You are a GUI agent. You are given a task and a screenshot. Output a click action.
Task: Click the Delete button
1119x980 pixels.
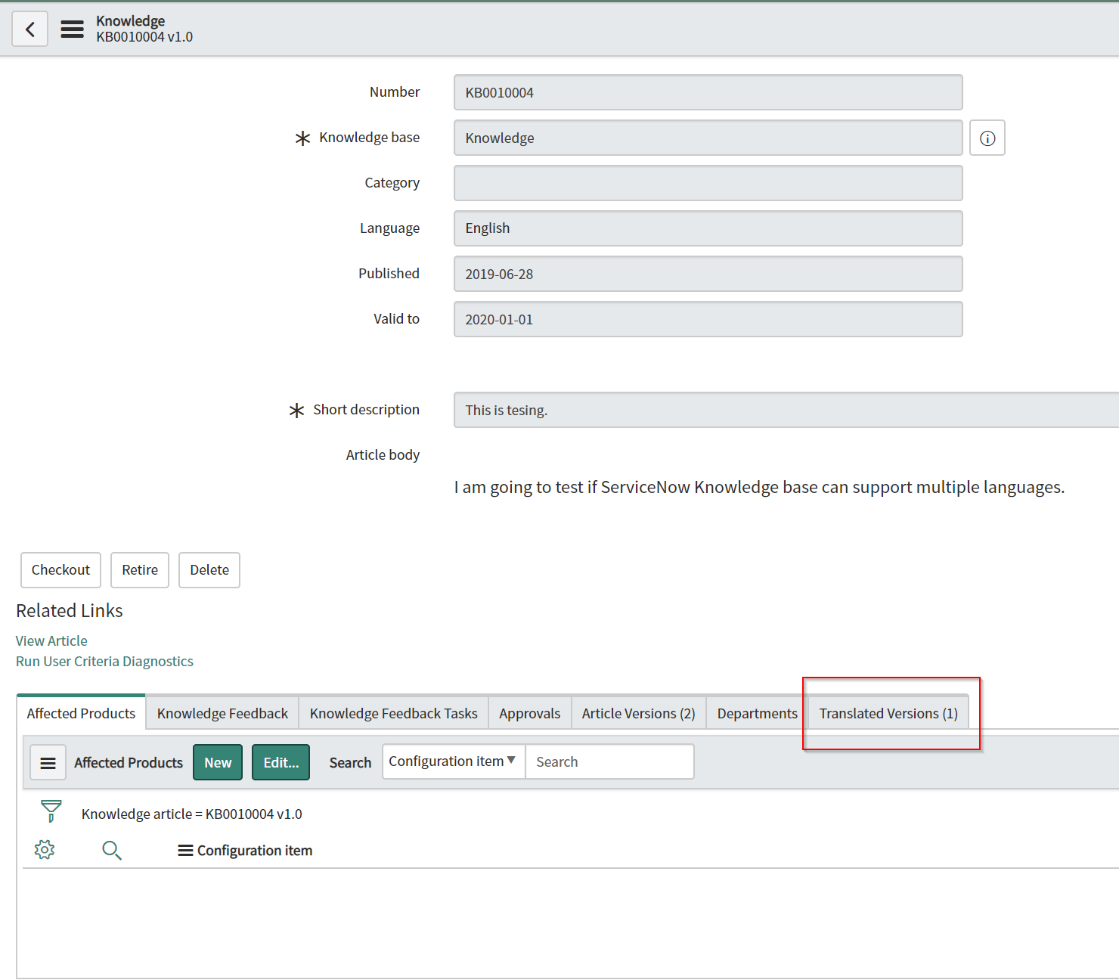pos(209,570)
